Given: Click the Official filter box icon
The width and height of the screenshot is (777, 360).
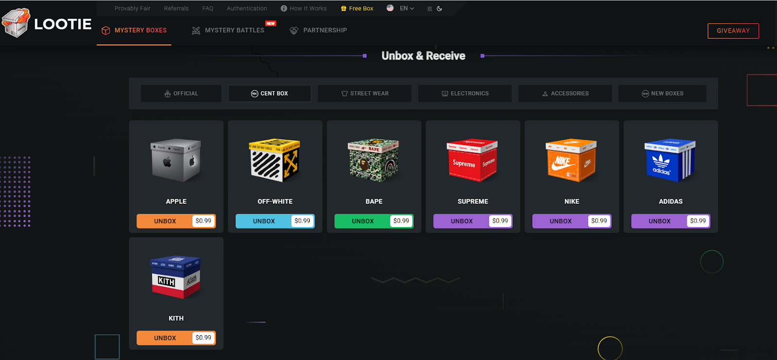Looking at the screenshot, I should click(168, 94).
